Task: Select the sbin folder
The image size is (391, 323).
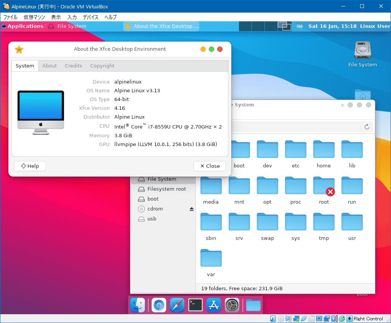Action: click(x=211, y=227)
